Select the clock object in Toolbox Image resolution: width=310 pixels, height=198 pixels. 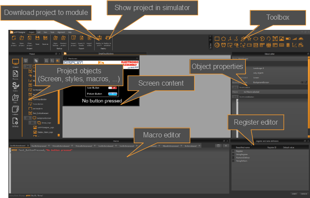224,45
